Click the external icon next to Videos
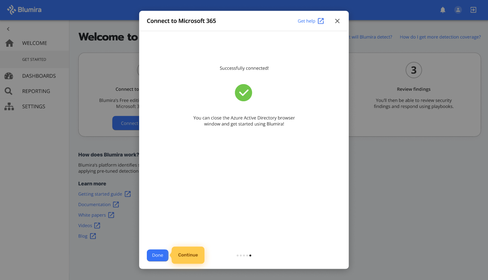This screenshot has width=488, height=280. 97,225
